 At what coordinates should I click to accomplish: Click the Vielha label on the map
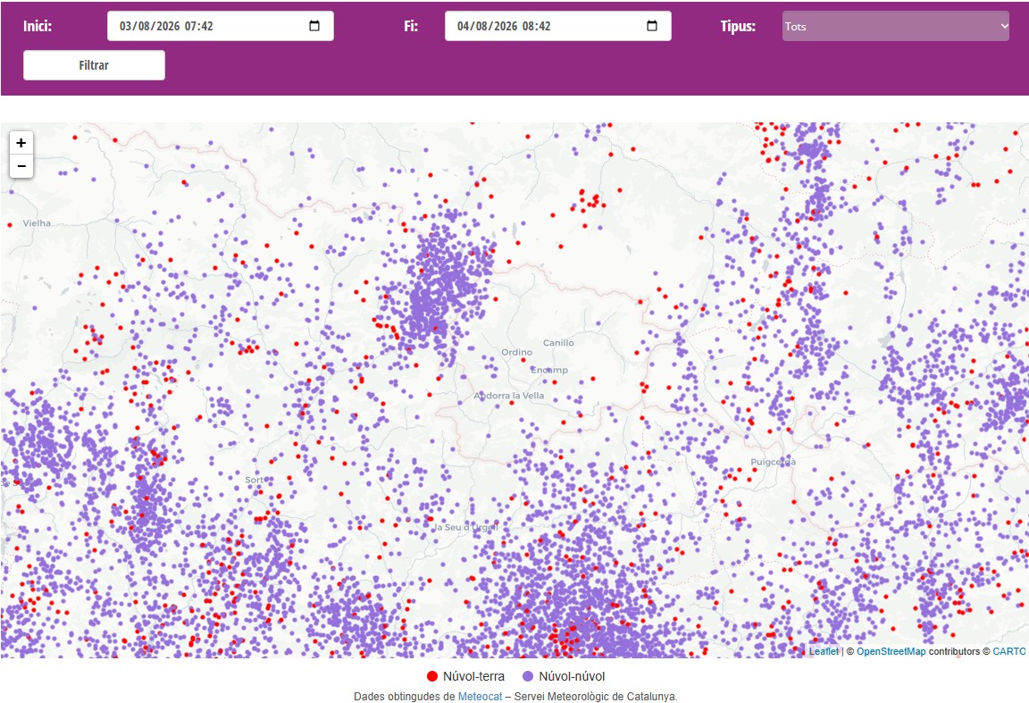point(37,223)
